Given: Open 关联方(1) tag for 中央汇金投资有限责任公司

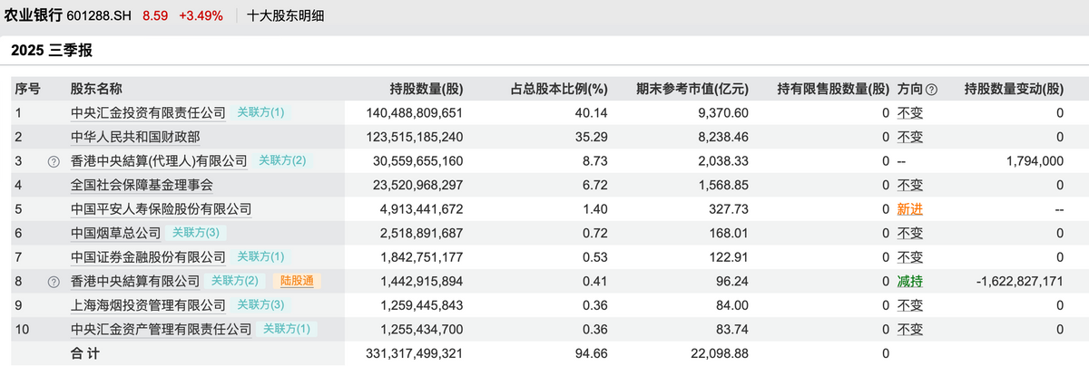Looking at the screenshot, I should (260, 113).
